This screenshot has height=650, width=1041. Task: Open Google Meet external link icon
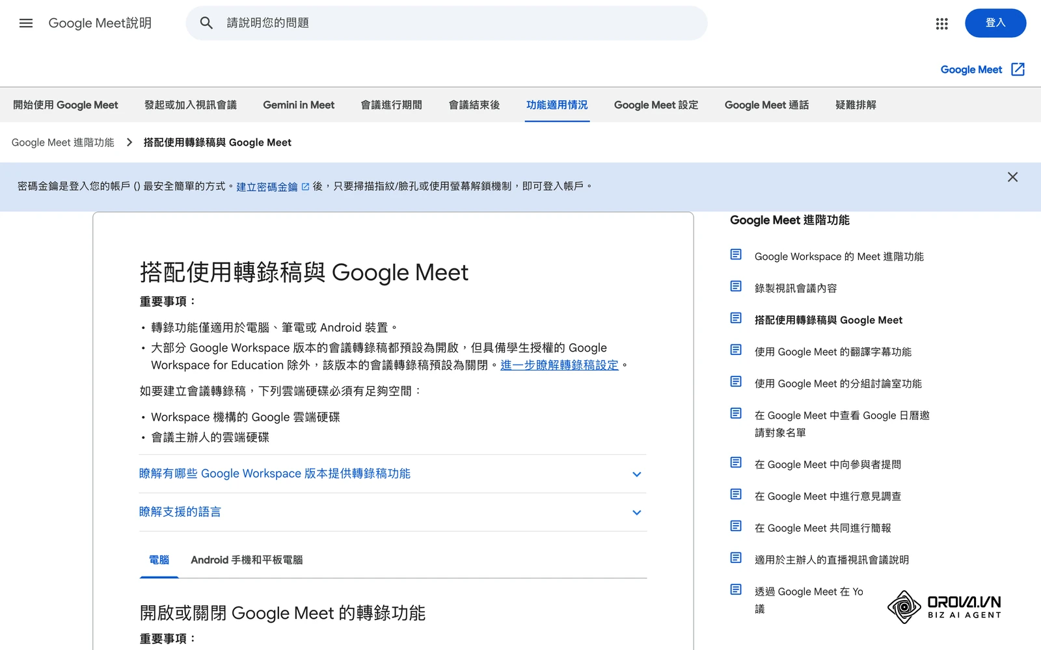click(1018, 70)
